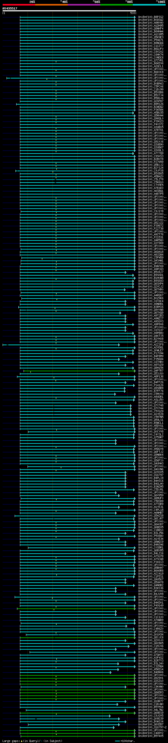Select the query name AV435517

[10, 9]
